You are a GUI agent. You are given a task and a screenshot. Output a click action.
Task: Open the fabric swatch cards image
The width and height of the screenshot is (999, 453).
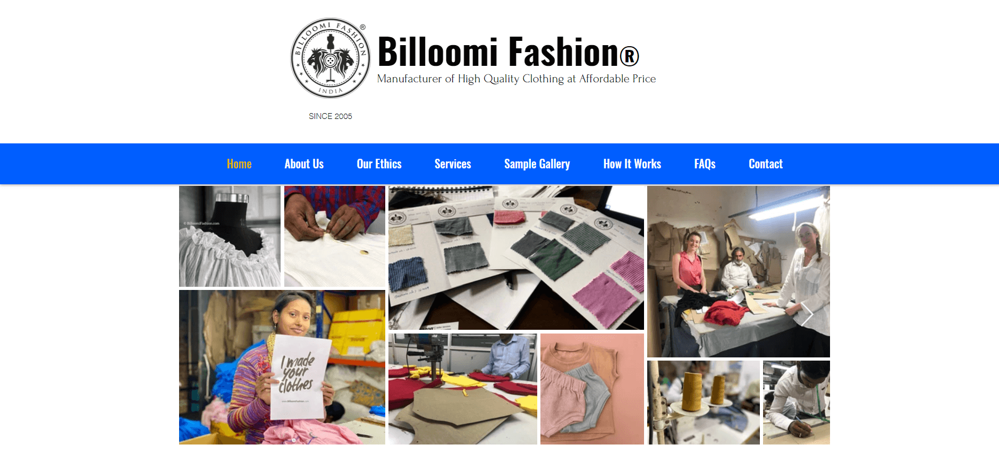click(516, 258)
